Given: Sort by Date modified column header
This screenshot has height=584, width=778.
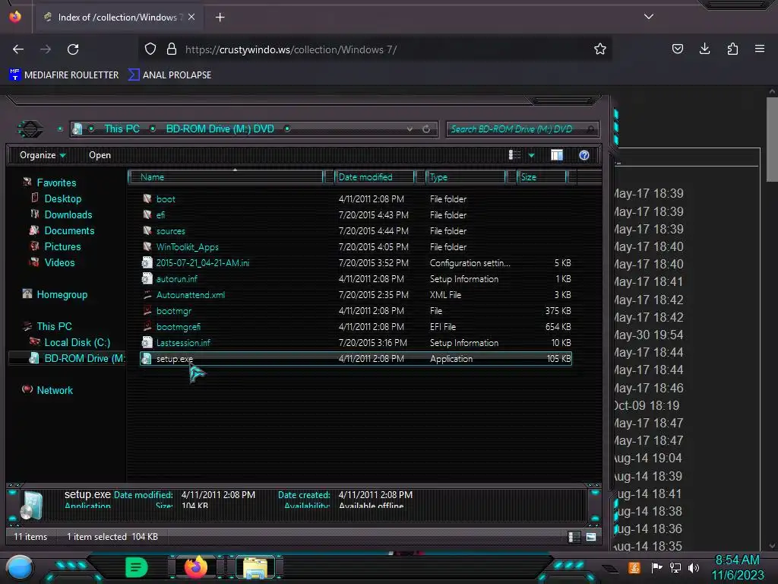Looking at the screenshot, I should coord(374,176).
